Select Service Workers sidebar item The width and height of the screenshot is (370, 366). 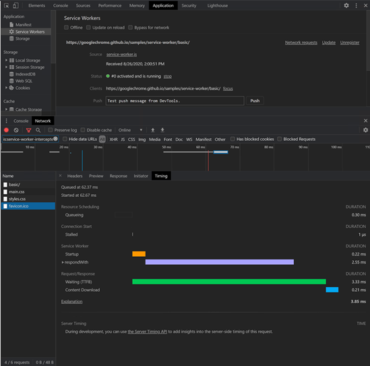(x=26, y=32)
